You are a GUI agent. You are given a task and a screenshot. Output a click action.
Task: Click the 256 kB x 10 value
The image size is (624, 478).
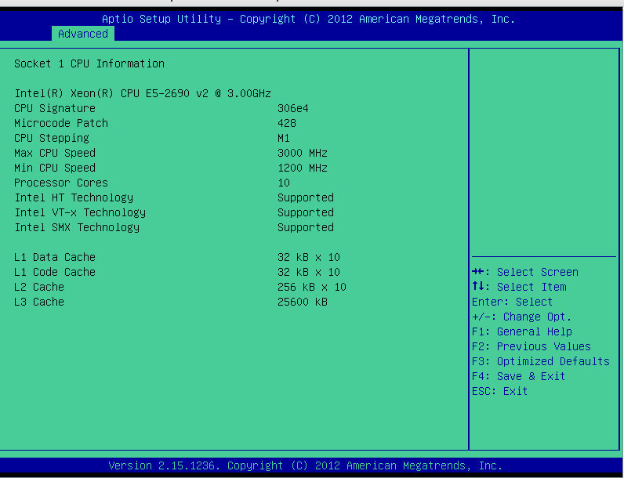pos(312,287)
